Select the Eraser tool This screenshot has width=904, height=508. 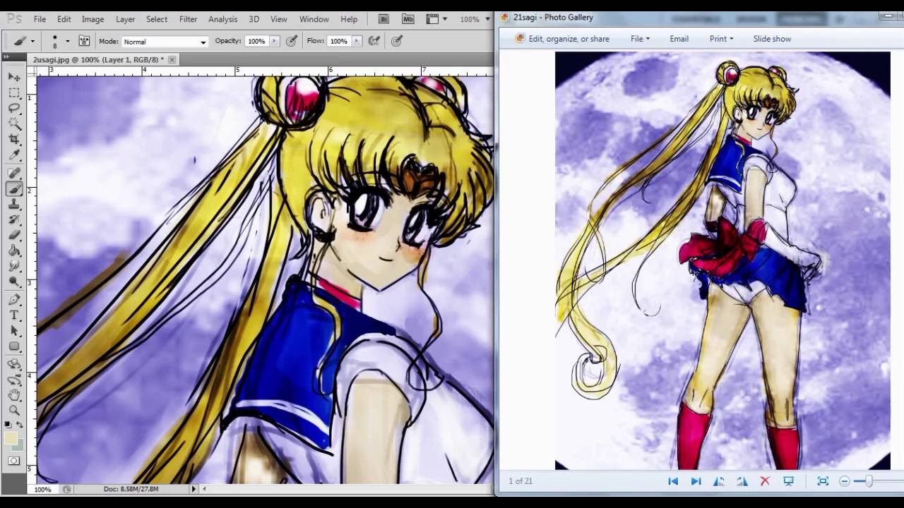click(14, 235)
